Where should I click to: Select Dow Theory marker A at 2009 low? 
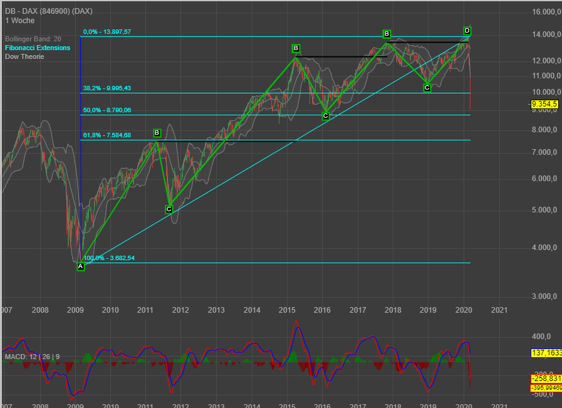coord(80,266)
